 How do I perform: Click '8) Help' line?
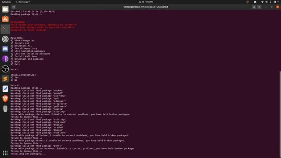tap(15, 61)
